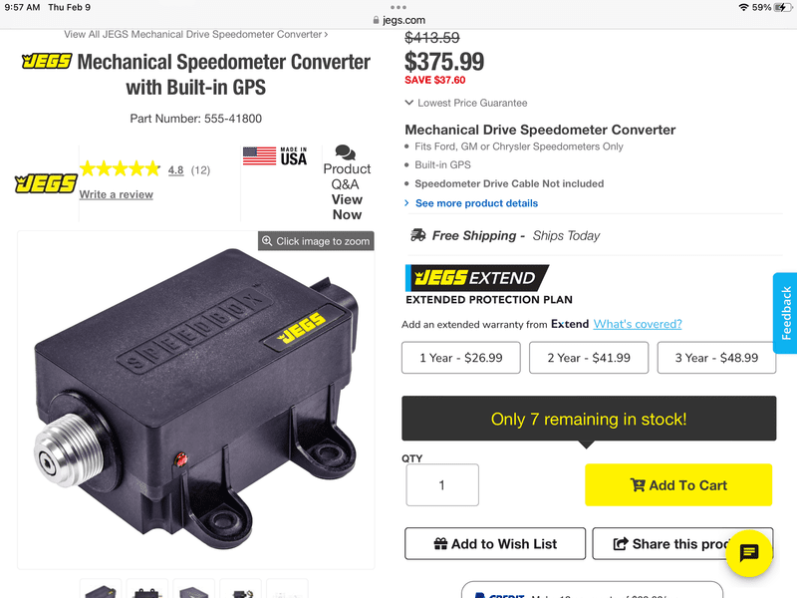Click the quantity input field
Screen dimensions: 797x598
441,485
